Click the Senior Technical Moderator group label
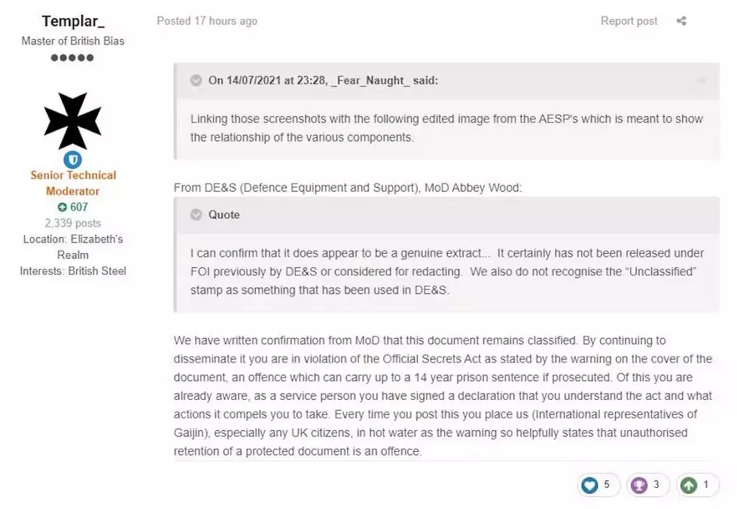The image size is (737, 509). coord(73,183)
